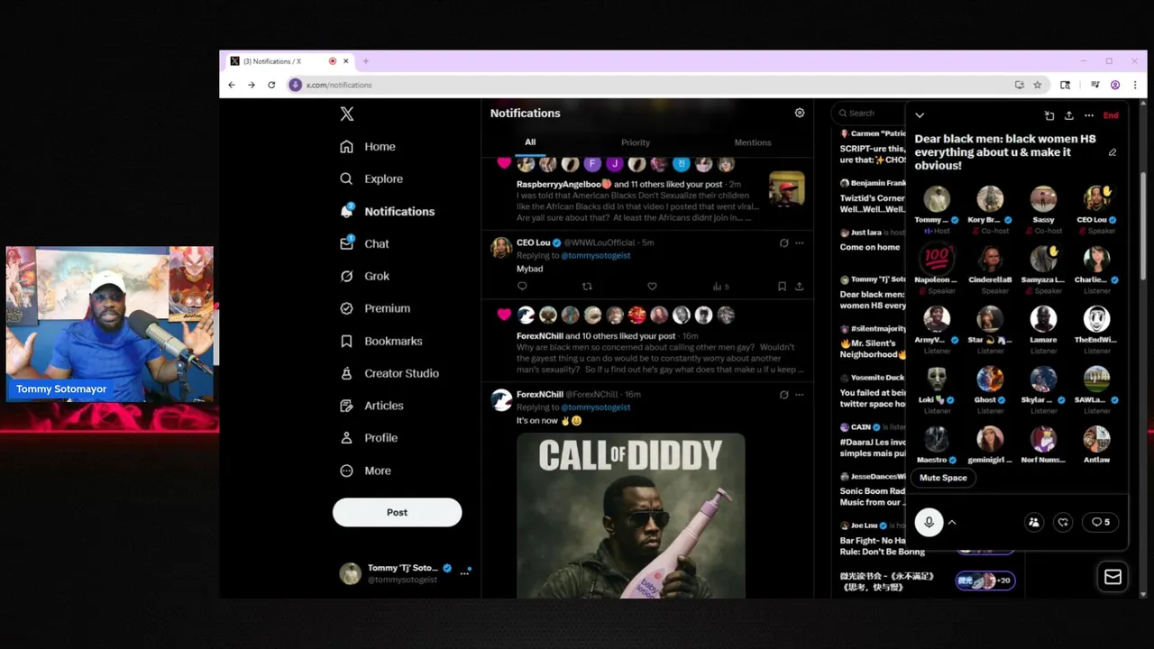Click the Profile sidebar icon
This screenshot has width=1154, height=649.
[x=346, y=438]
